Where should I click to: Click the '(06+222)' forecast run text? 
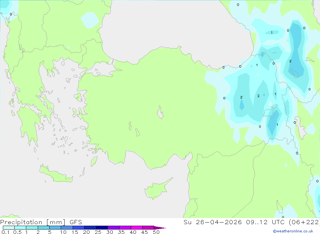point(304,222)
